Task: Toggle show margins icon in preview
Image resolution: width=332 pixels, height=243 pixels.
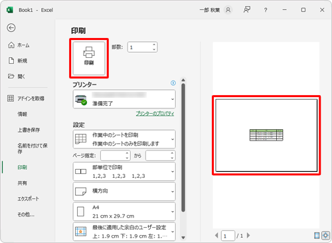Action: pyautogui.click(x=317, y=236)
